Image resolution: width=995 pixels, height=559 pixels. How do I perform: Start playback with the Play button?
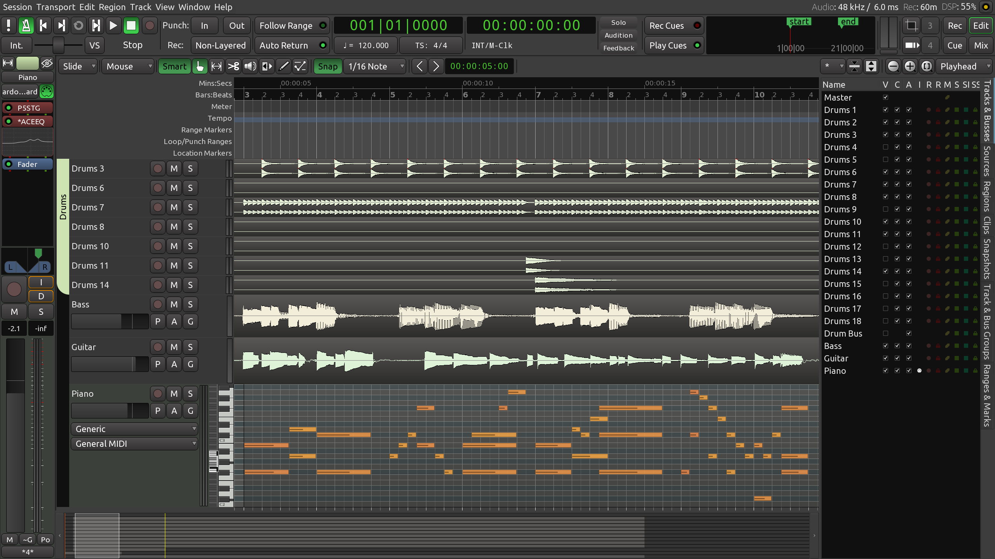(x=113, y=26)
